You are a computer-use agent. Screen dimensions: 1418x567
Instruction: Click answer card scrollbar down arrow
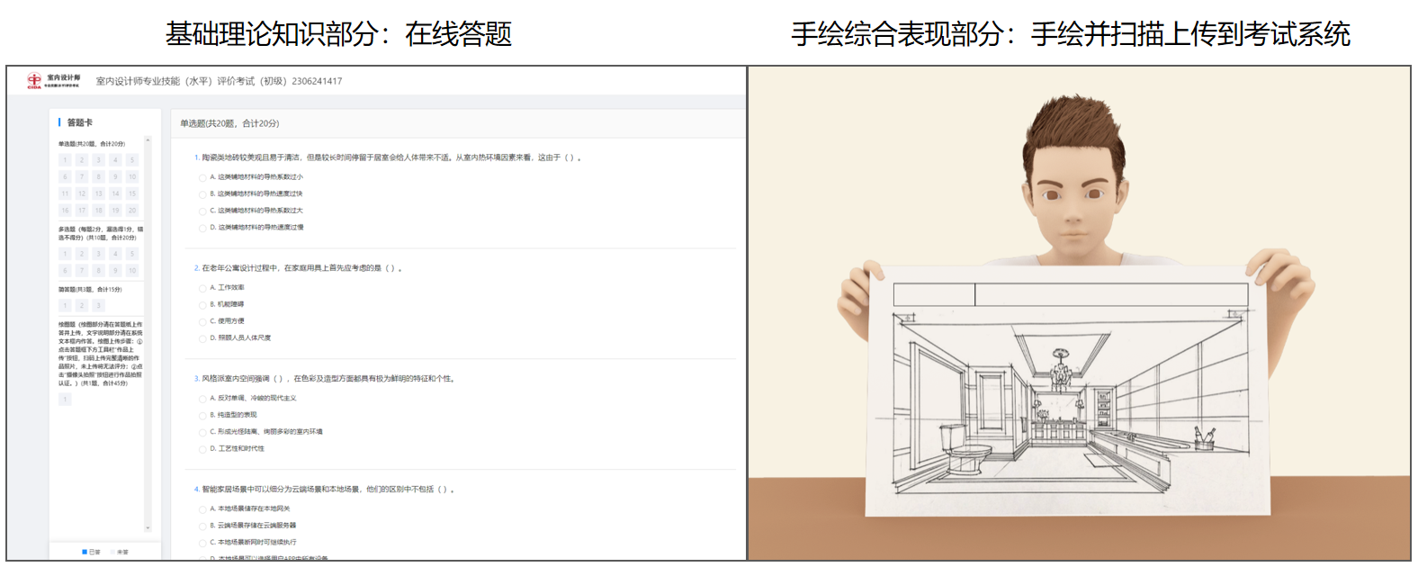[x=148, y=528]
